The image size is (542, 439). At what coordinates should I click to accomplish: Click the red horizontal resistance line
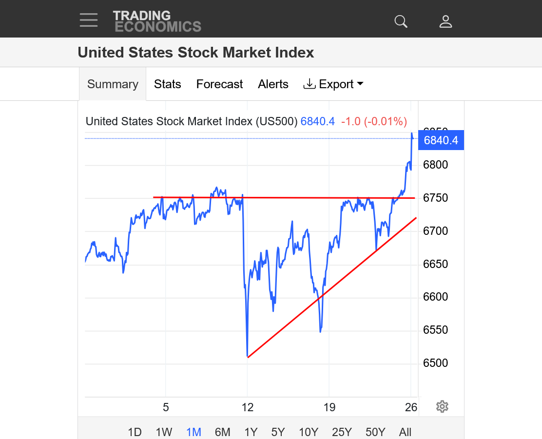tap(292, 197)
